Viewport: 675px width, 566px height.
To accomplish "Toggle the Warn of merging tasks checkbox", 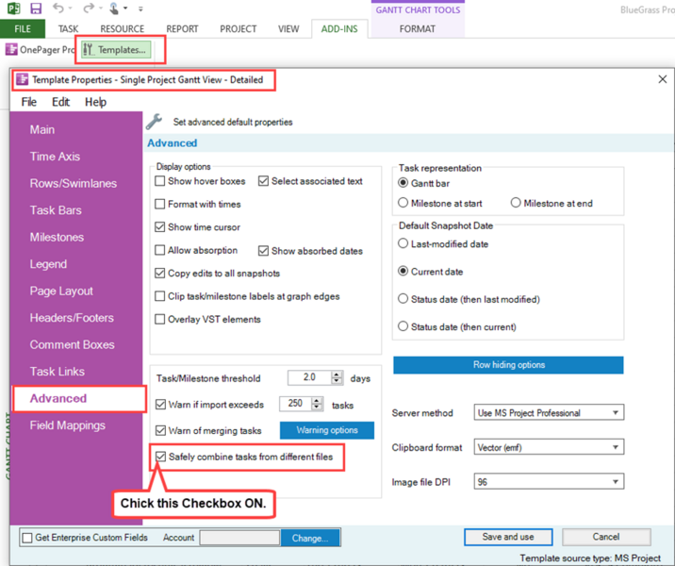I will pyautogui.click(x=160, y=430).
